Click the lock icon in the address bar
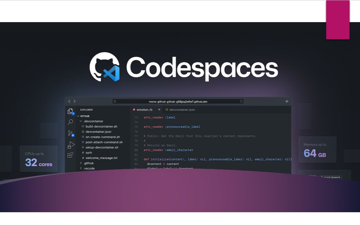Viewport: 360px width, 225px height. pos(115,101)
